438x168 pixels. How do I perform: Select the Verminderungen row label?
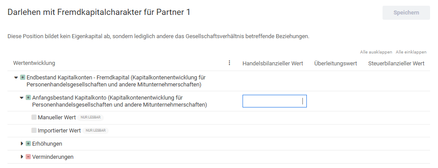pyautogui.click(x=53, y=157)
